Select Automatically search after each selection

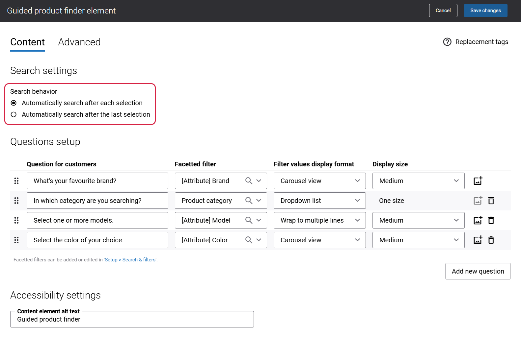[14, 103]
